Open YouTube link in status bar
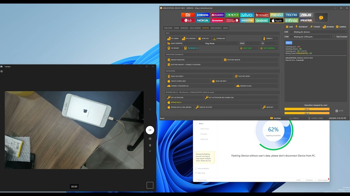Screen dimensions: 350x196 coord(275,118)
